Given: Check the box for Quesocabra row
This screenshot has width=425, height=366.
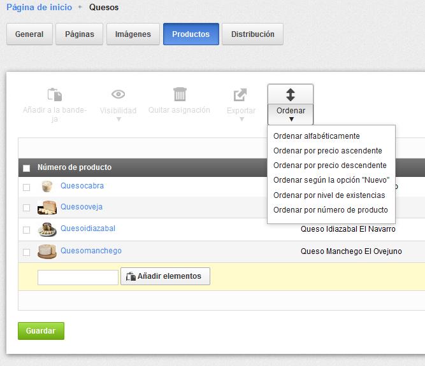Looking at the screenshot, I should coord(26,187).
